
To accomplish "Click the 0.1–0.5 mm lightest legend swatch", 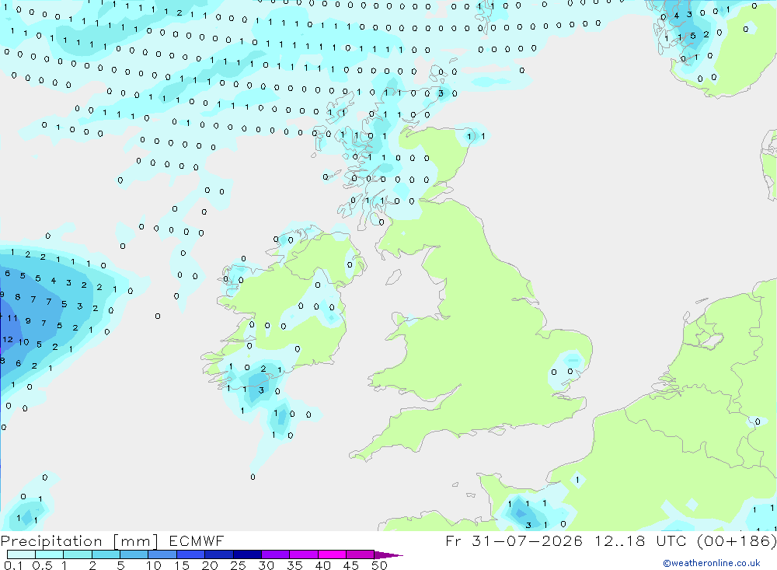I will click(x=21, y=554).
